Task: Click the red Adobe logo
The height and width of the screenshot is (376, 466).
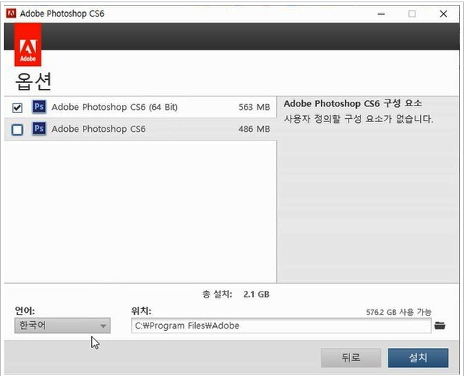Action: pyautogui.click(x=28, y=44)
